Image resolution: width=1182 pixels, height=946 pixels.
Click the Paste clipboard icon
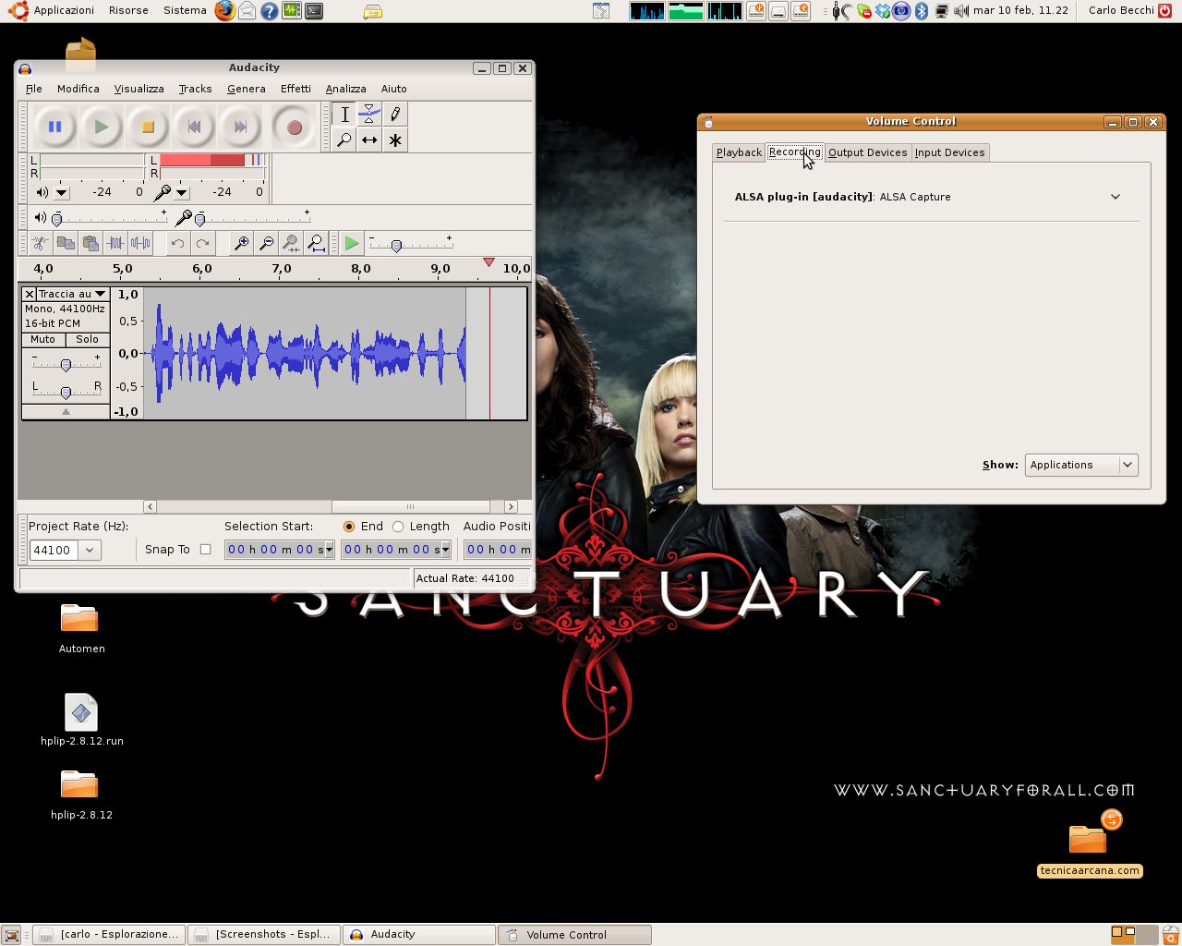pos(90,244)
